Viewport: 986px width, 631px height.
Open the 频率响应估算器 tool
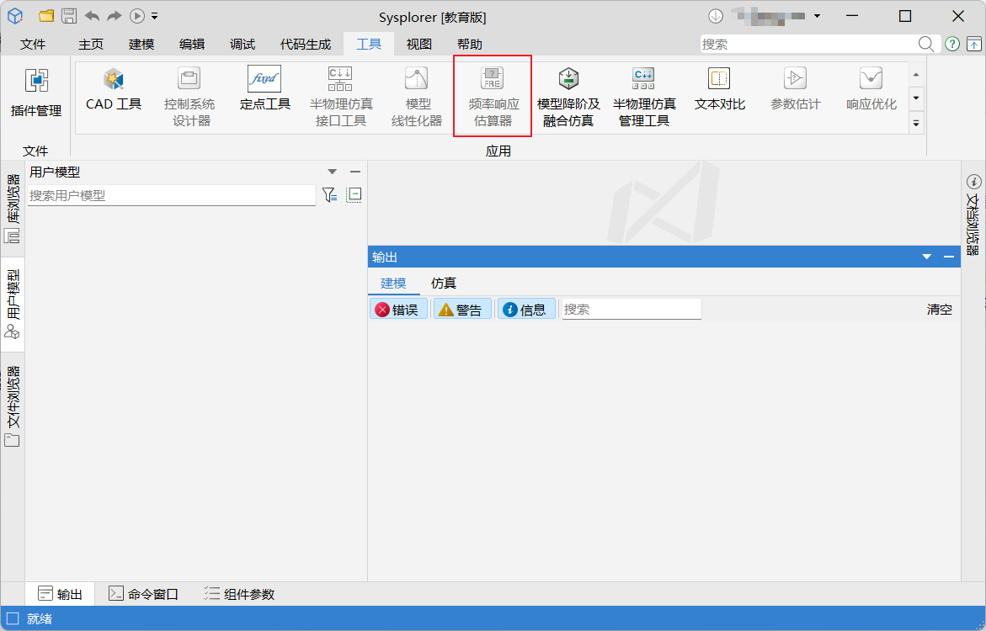(493, 97)
